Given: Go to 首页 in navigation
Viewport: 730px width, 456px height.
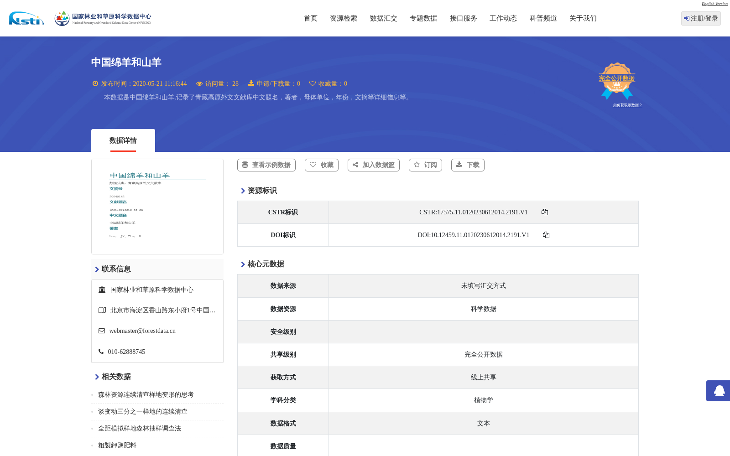Looking at the screenshot, I should (311, 18).
